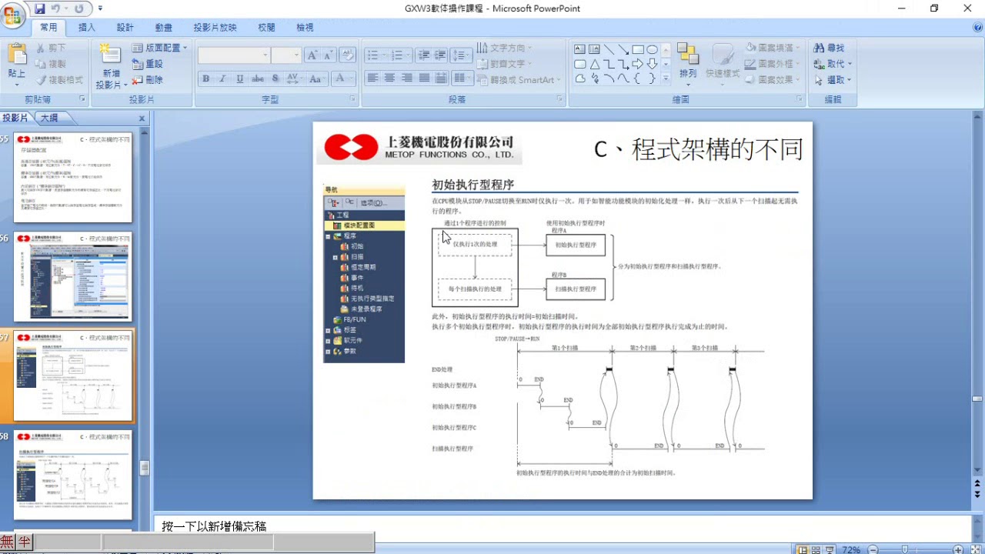Toggle Center text alignment
Screen dimensions: 985x554
[389, 78]
